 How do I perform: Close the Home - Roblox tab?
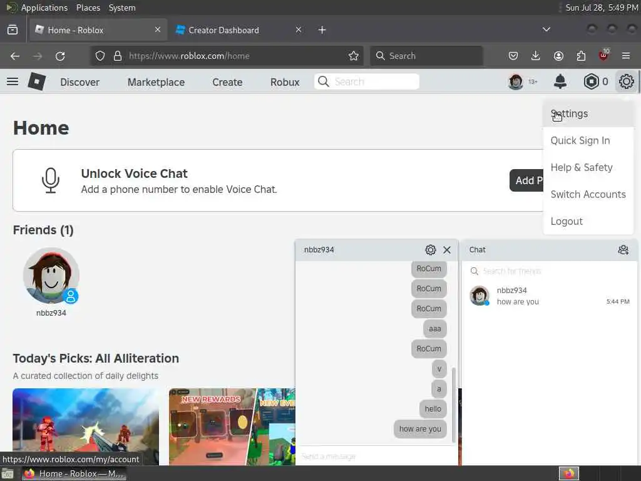click(158, 30)
